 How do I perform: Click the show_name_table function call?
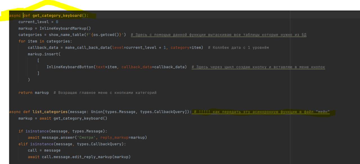point(68,35)
